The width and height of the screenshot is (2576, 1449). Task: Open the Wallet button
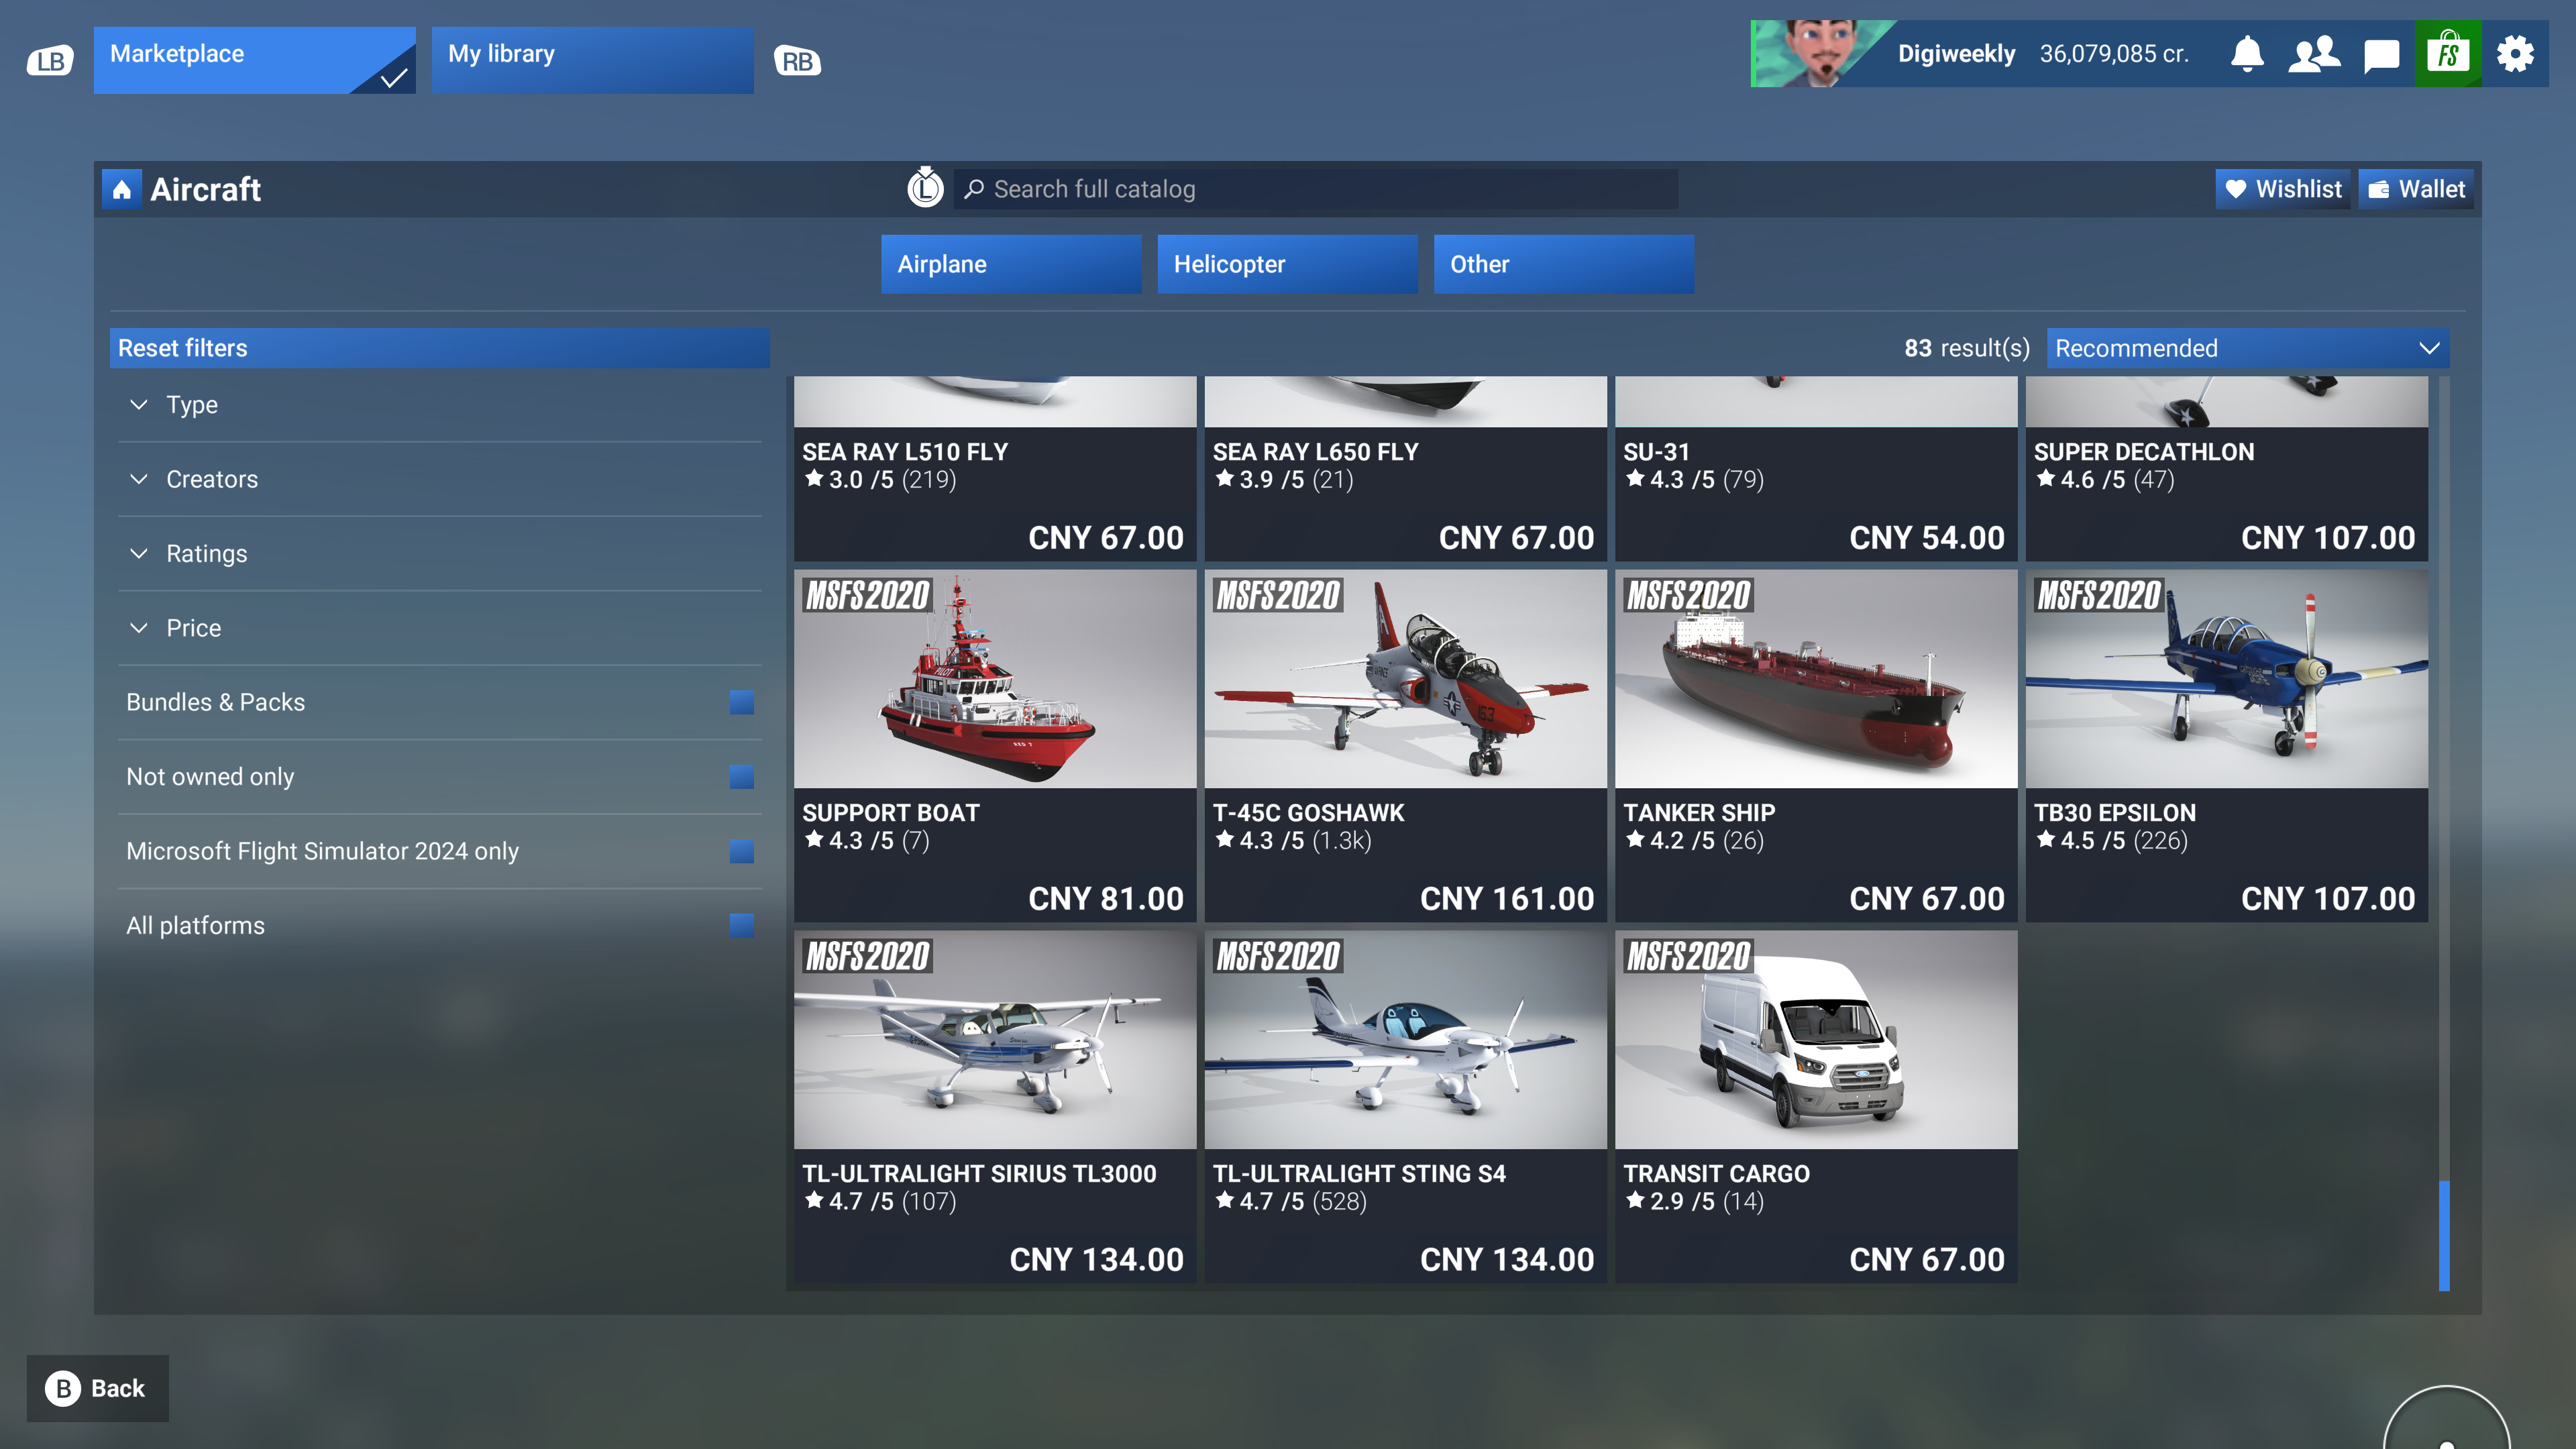(2416, 189)
